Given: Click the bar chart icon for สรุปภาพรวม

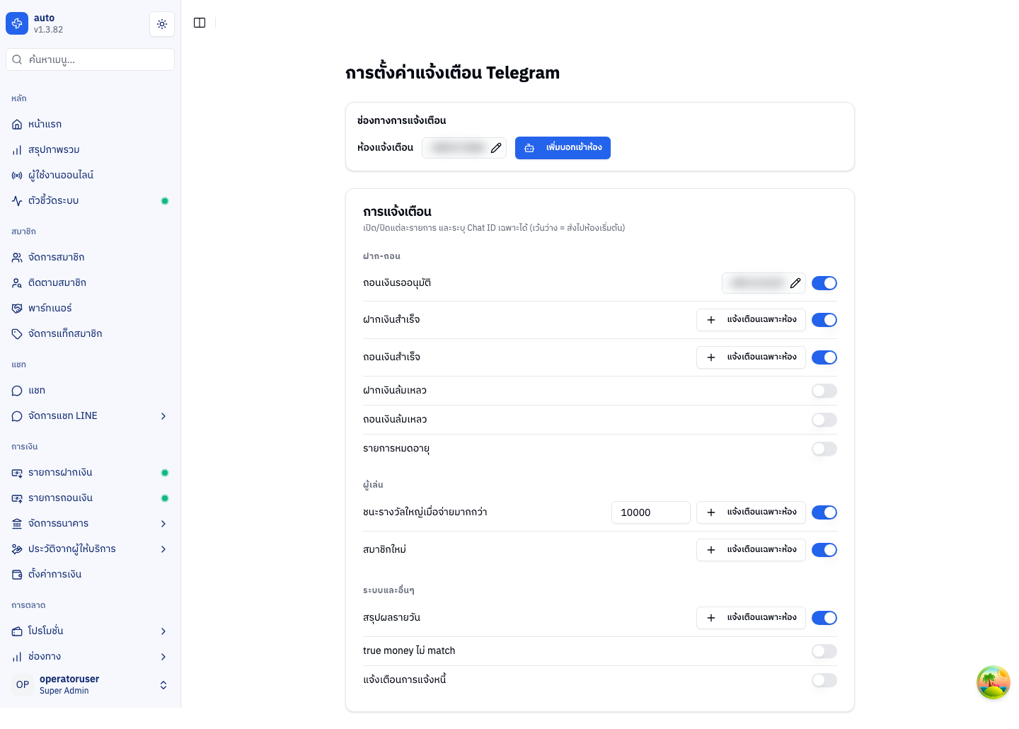Looking at the screenshot, I should click(17, 150).
